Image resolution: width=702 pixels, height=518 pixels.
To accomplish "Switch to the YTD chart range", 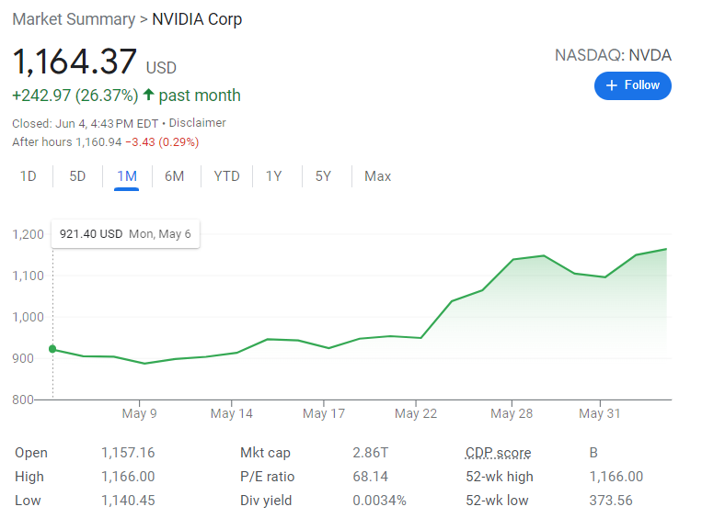I will coord(226,176).
